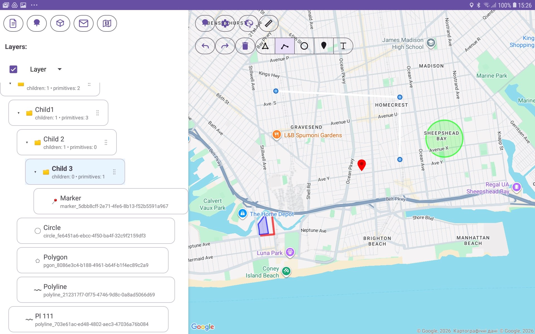Click the Calvert Vaux Park label
The height and width of the screenshot is (334, 535).
(213, 204)
